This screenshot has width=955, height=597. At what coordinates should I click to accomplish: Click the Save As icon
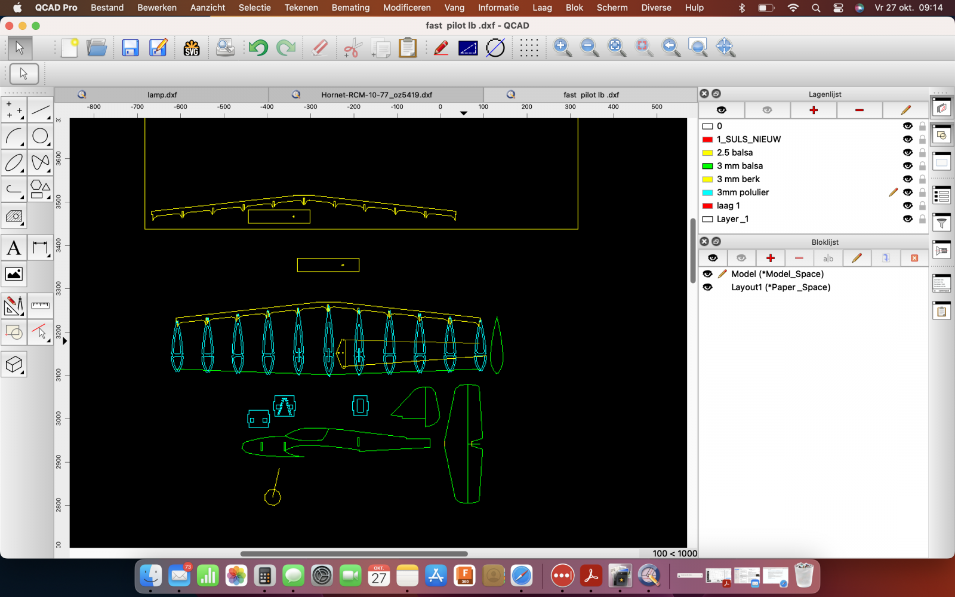158,47
